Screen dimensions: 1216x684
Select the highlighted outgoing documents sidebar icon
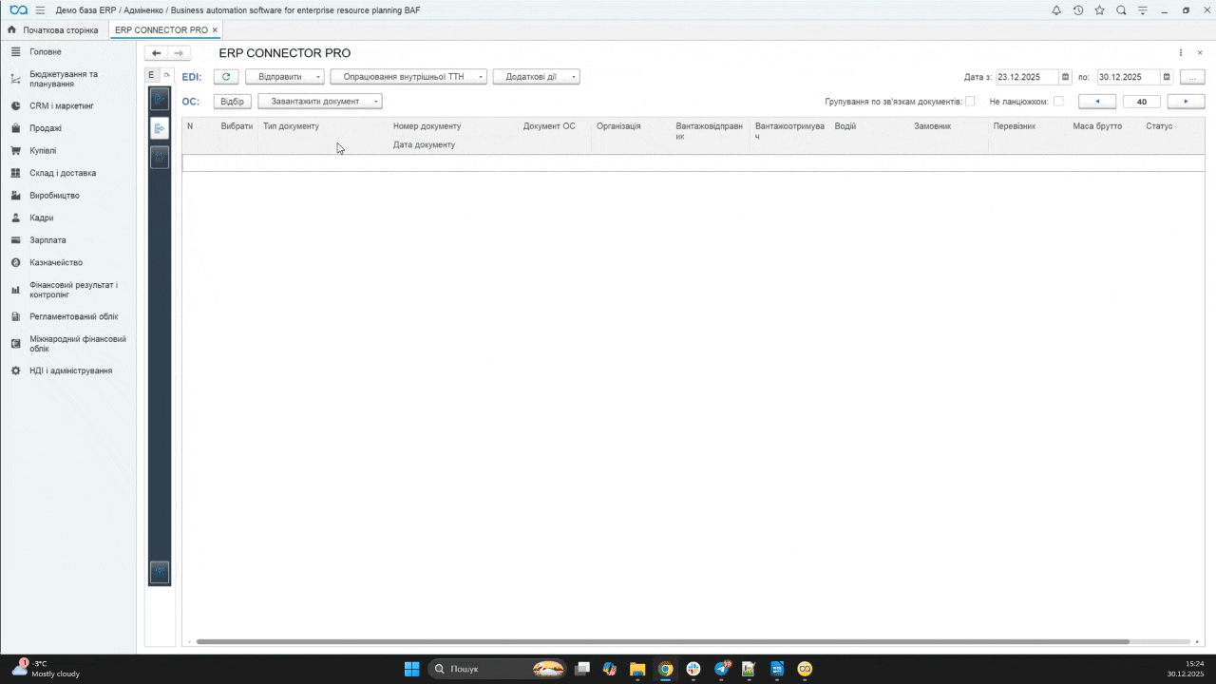coord(160,127)
